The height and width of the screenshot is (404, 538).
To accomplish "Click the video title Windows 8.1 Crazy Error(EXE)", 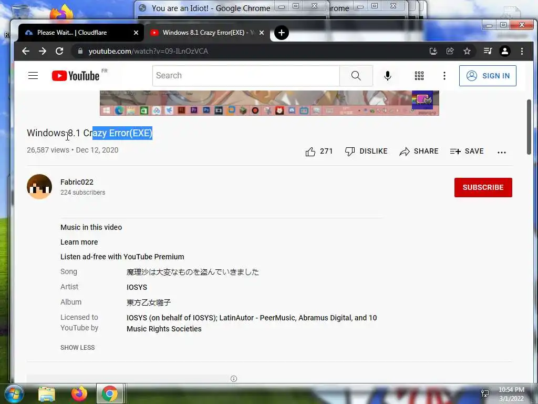I will (89, 133).
